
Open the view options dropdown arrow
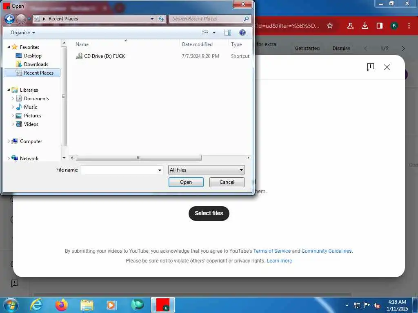pyautogui.click(x=214, y=33)
